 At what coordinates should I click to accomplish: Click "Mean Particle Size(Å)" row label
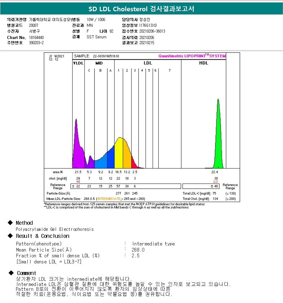[44, 250]
